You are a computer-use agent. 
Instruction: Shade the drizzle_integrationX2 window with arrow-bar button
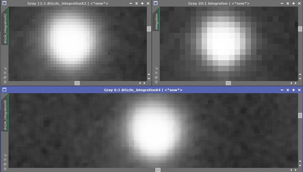click(136, 3)
